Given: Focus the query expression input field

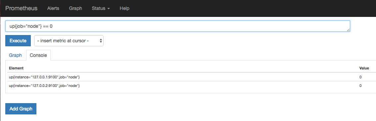Looking at the screenshot, I should coord(178,26).
